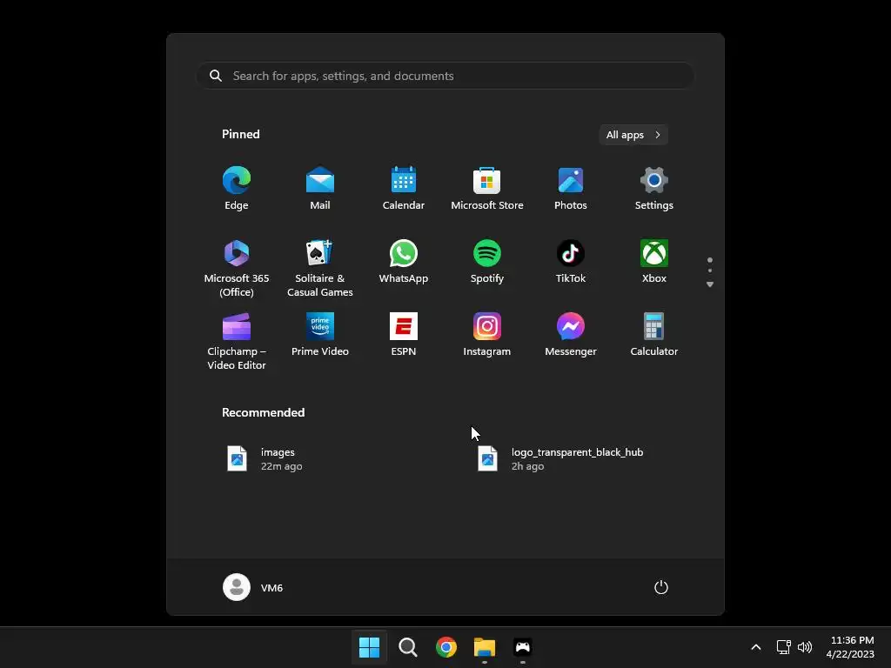Launch Prime Video

(x=320, y=335)
